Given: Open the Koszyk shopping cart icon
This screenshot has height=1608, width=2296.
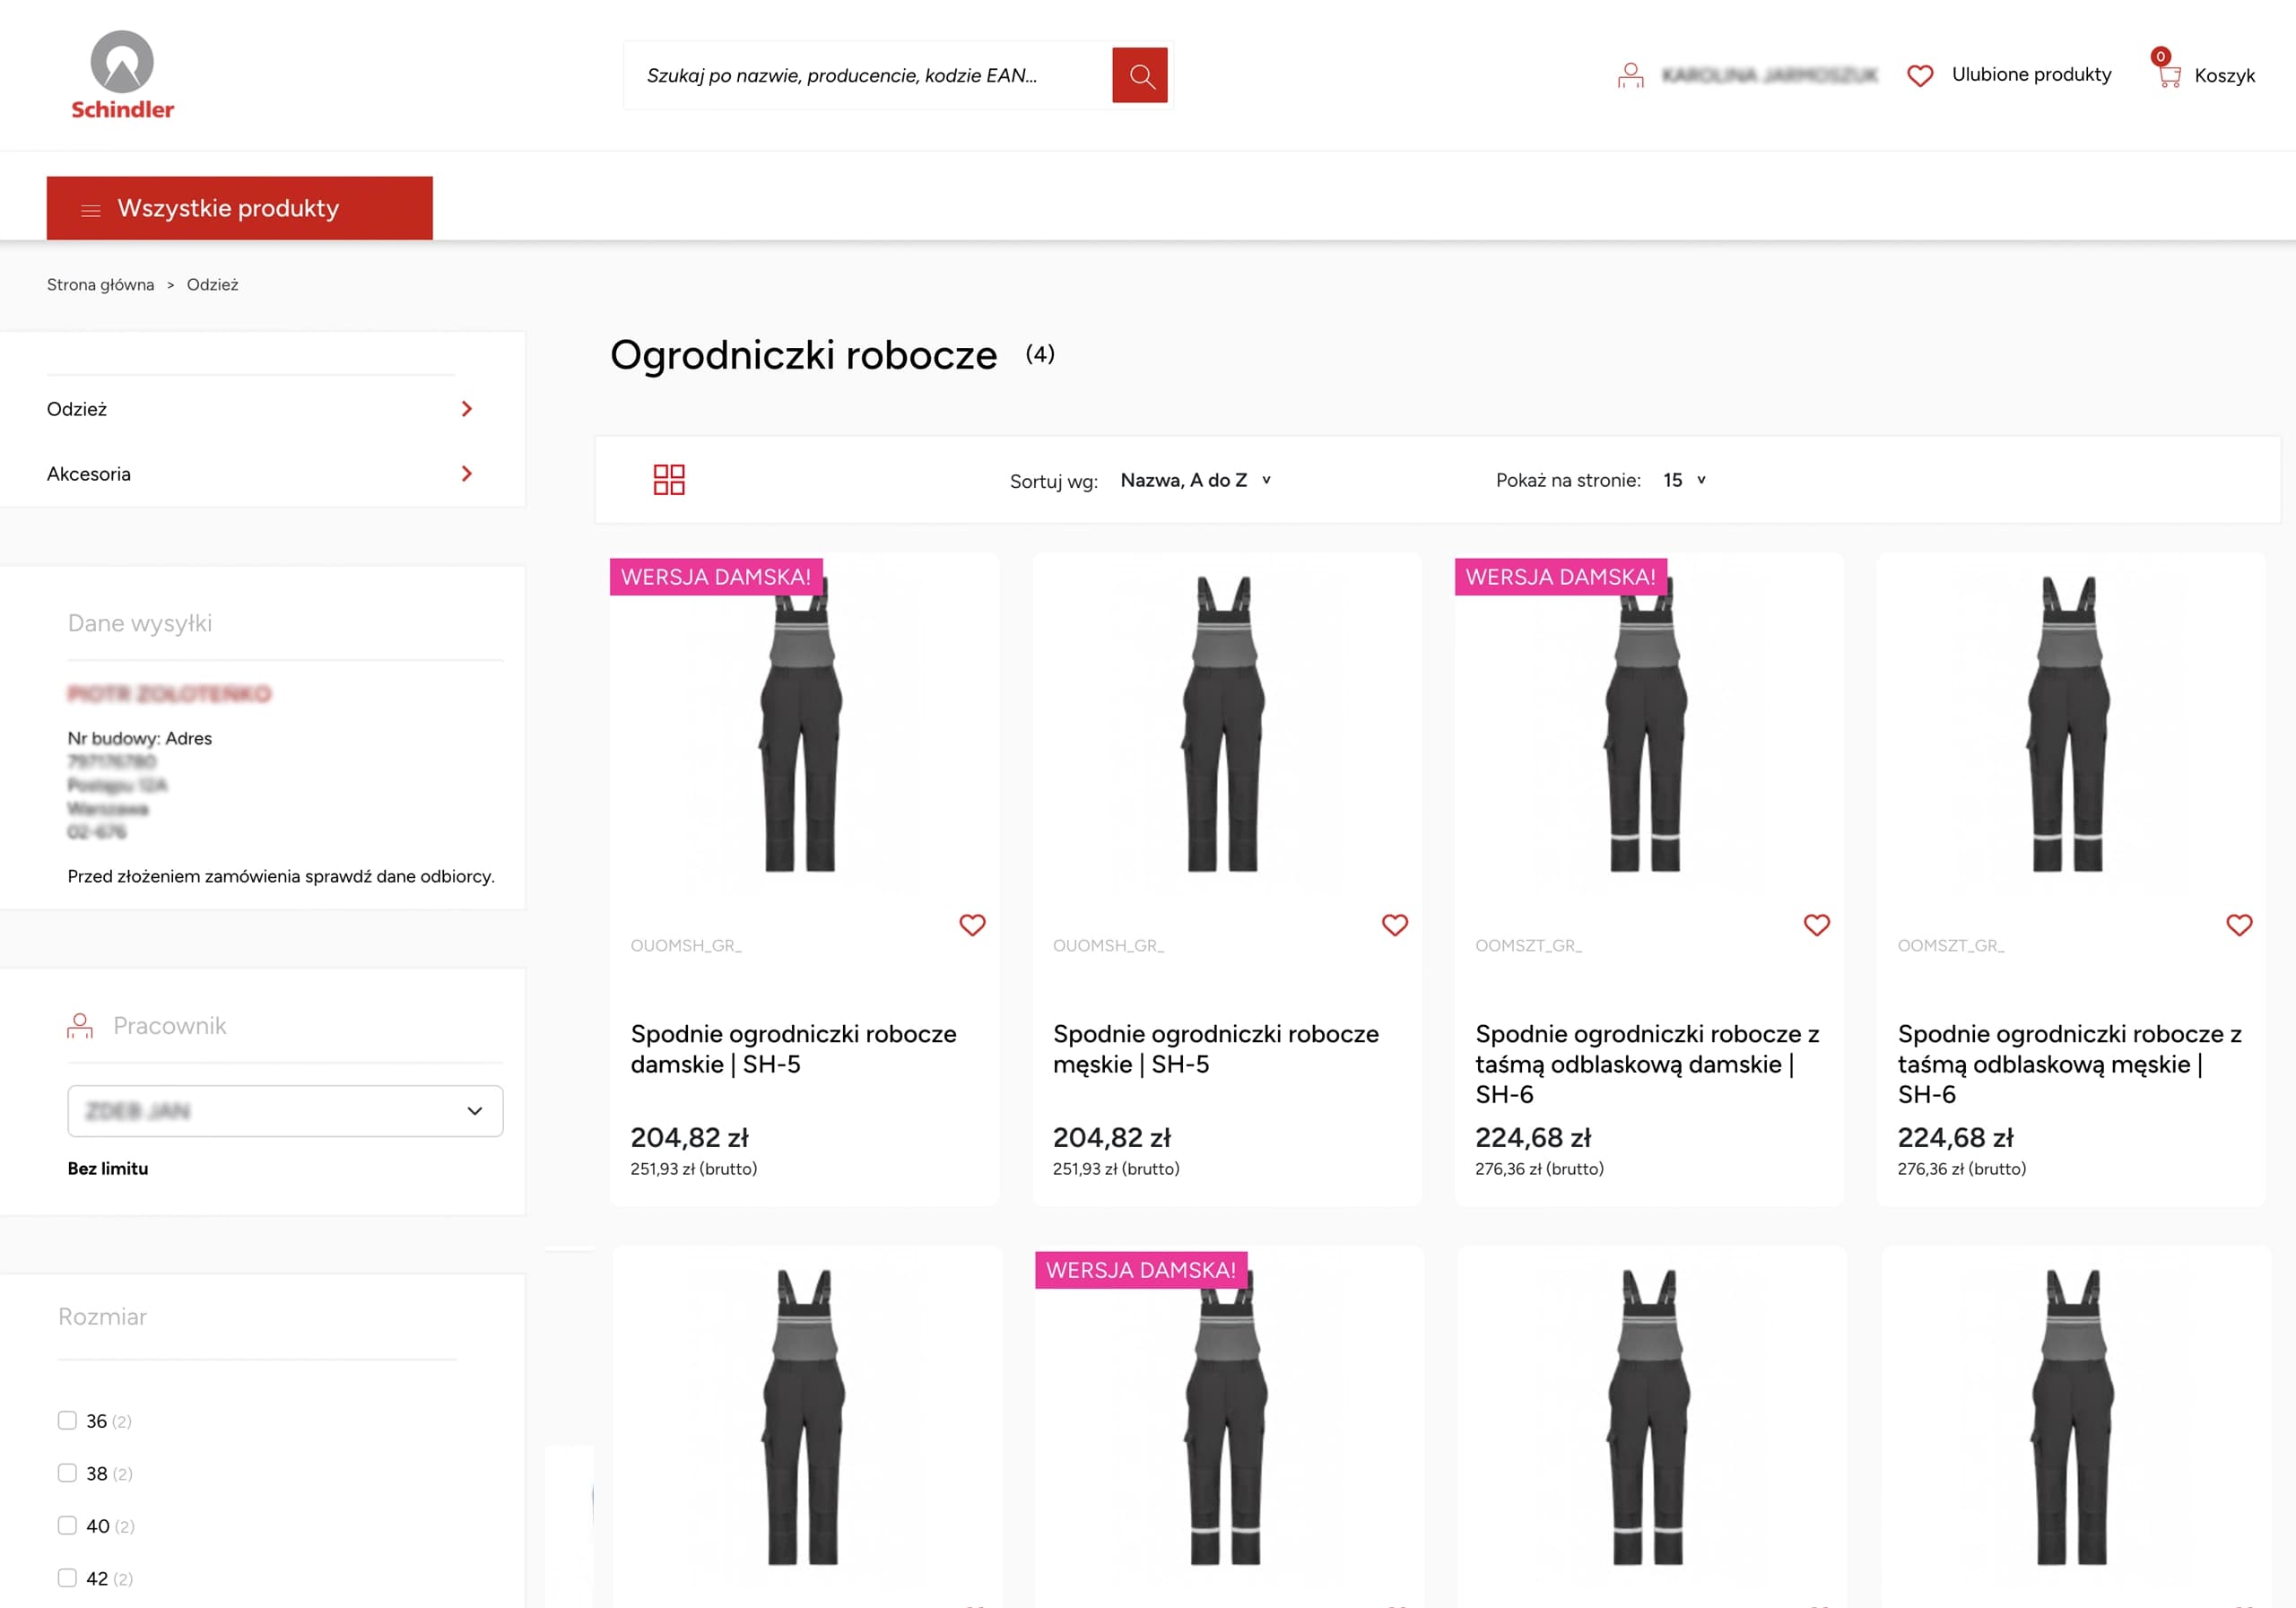Looking at the screenshot, I should point(2168,75).
